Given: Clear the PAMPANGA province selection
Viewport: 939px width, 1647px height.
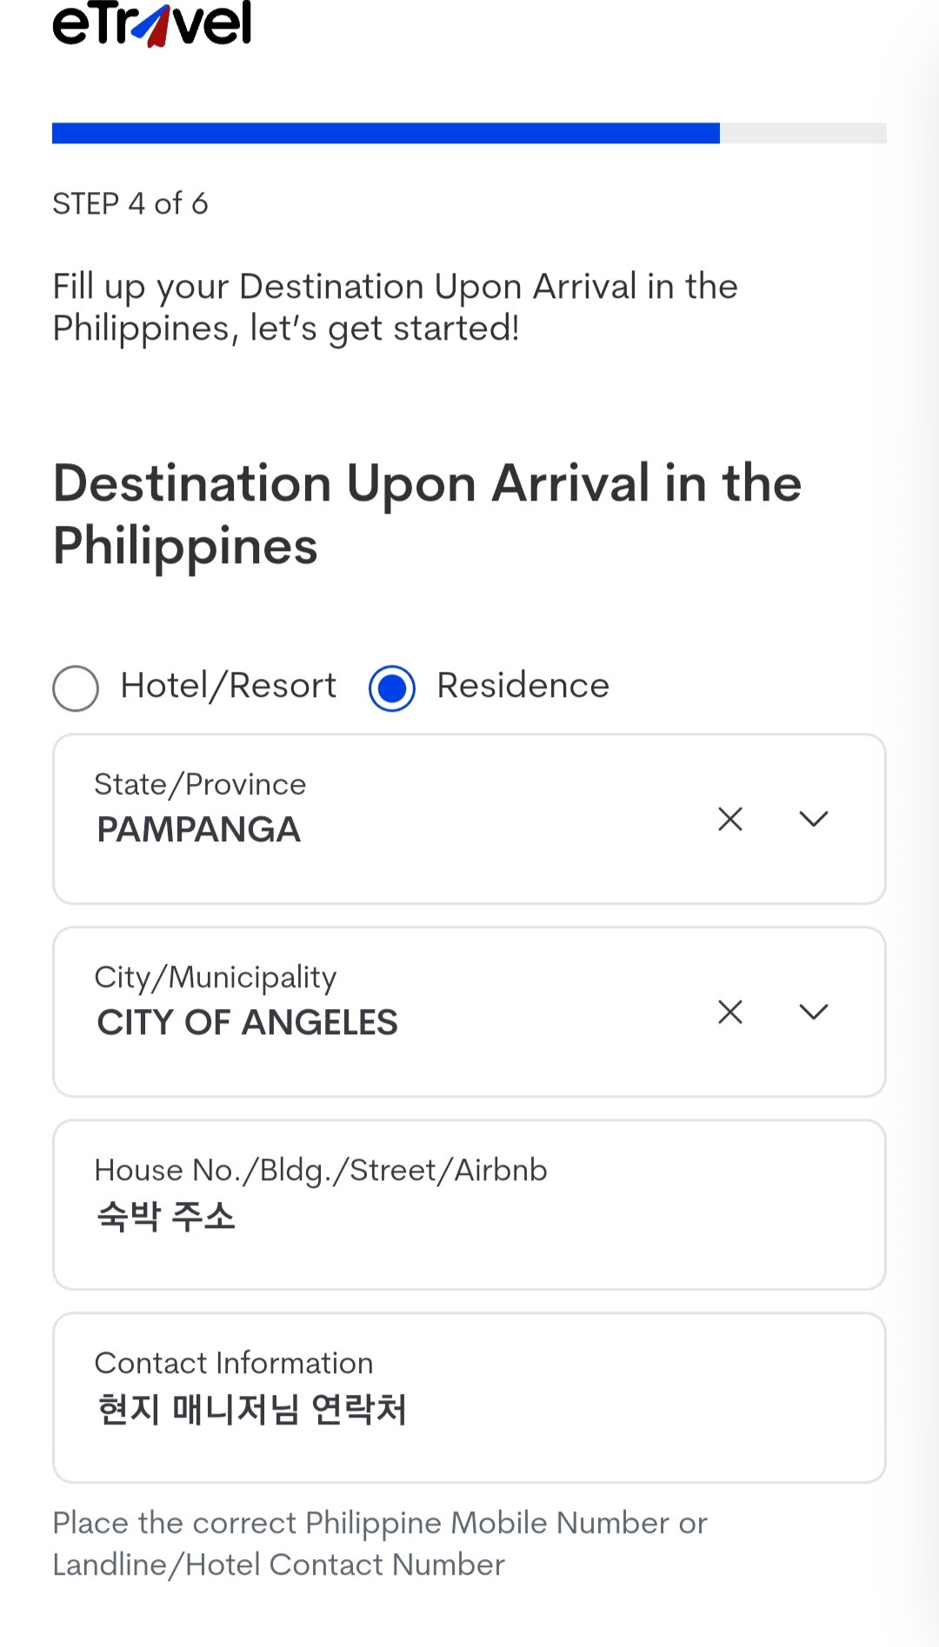Looking at the screenshot, I should pyautogui.click(x=730, y=819).
